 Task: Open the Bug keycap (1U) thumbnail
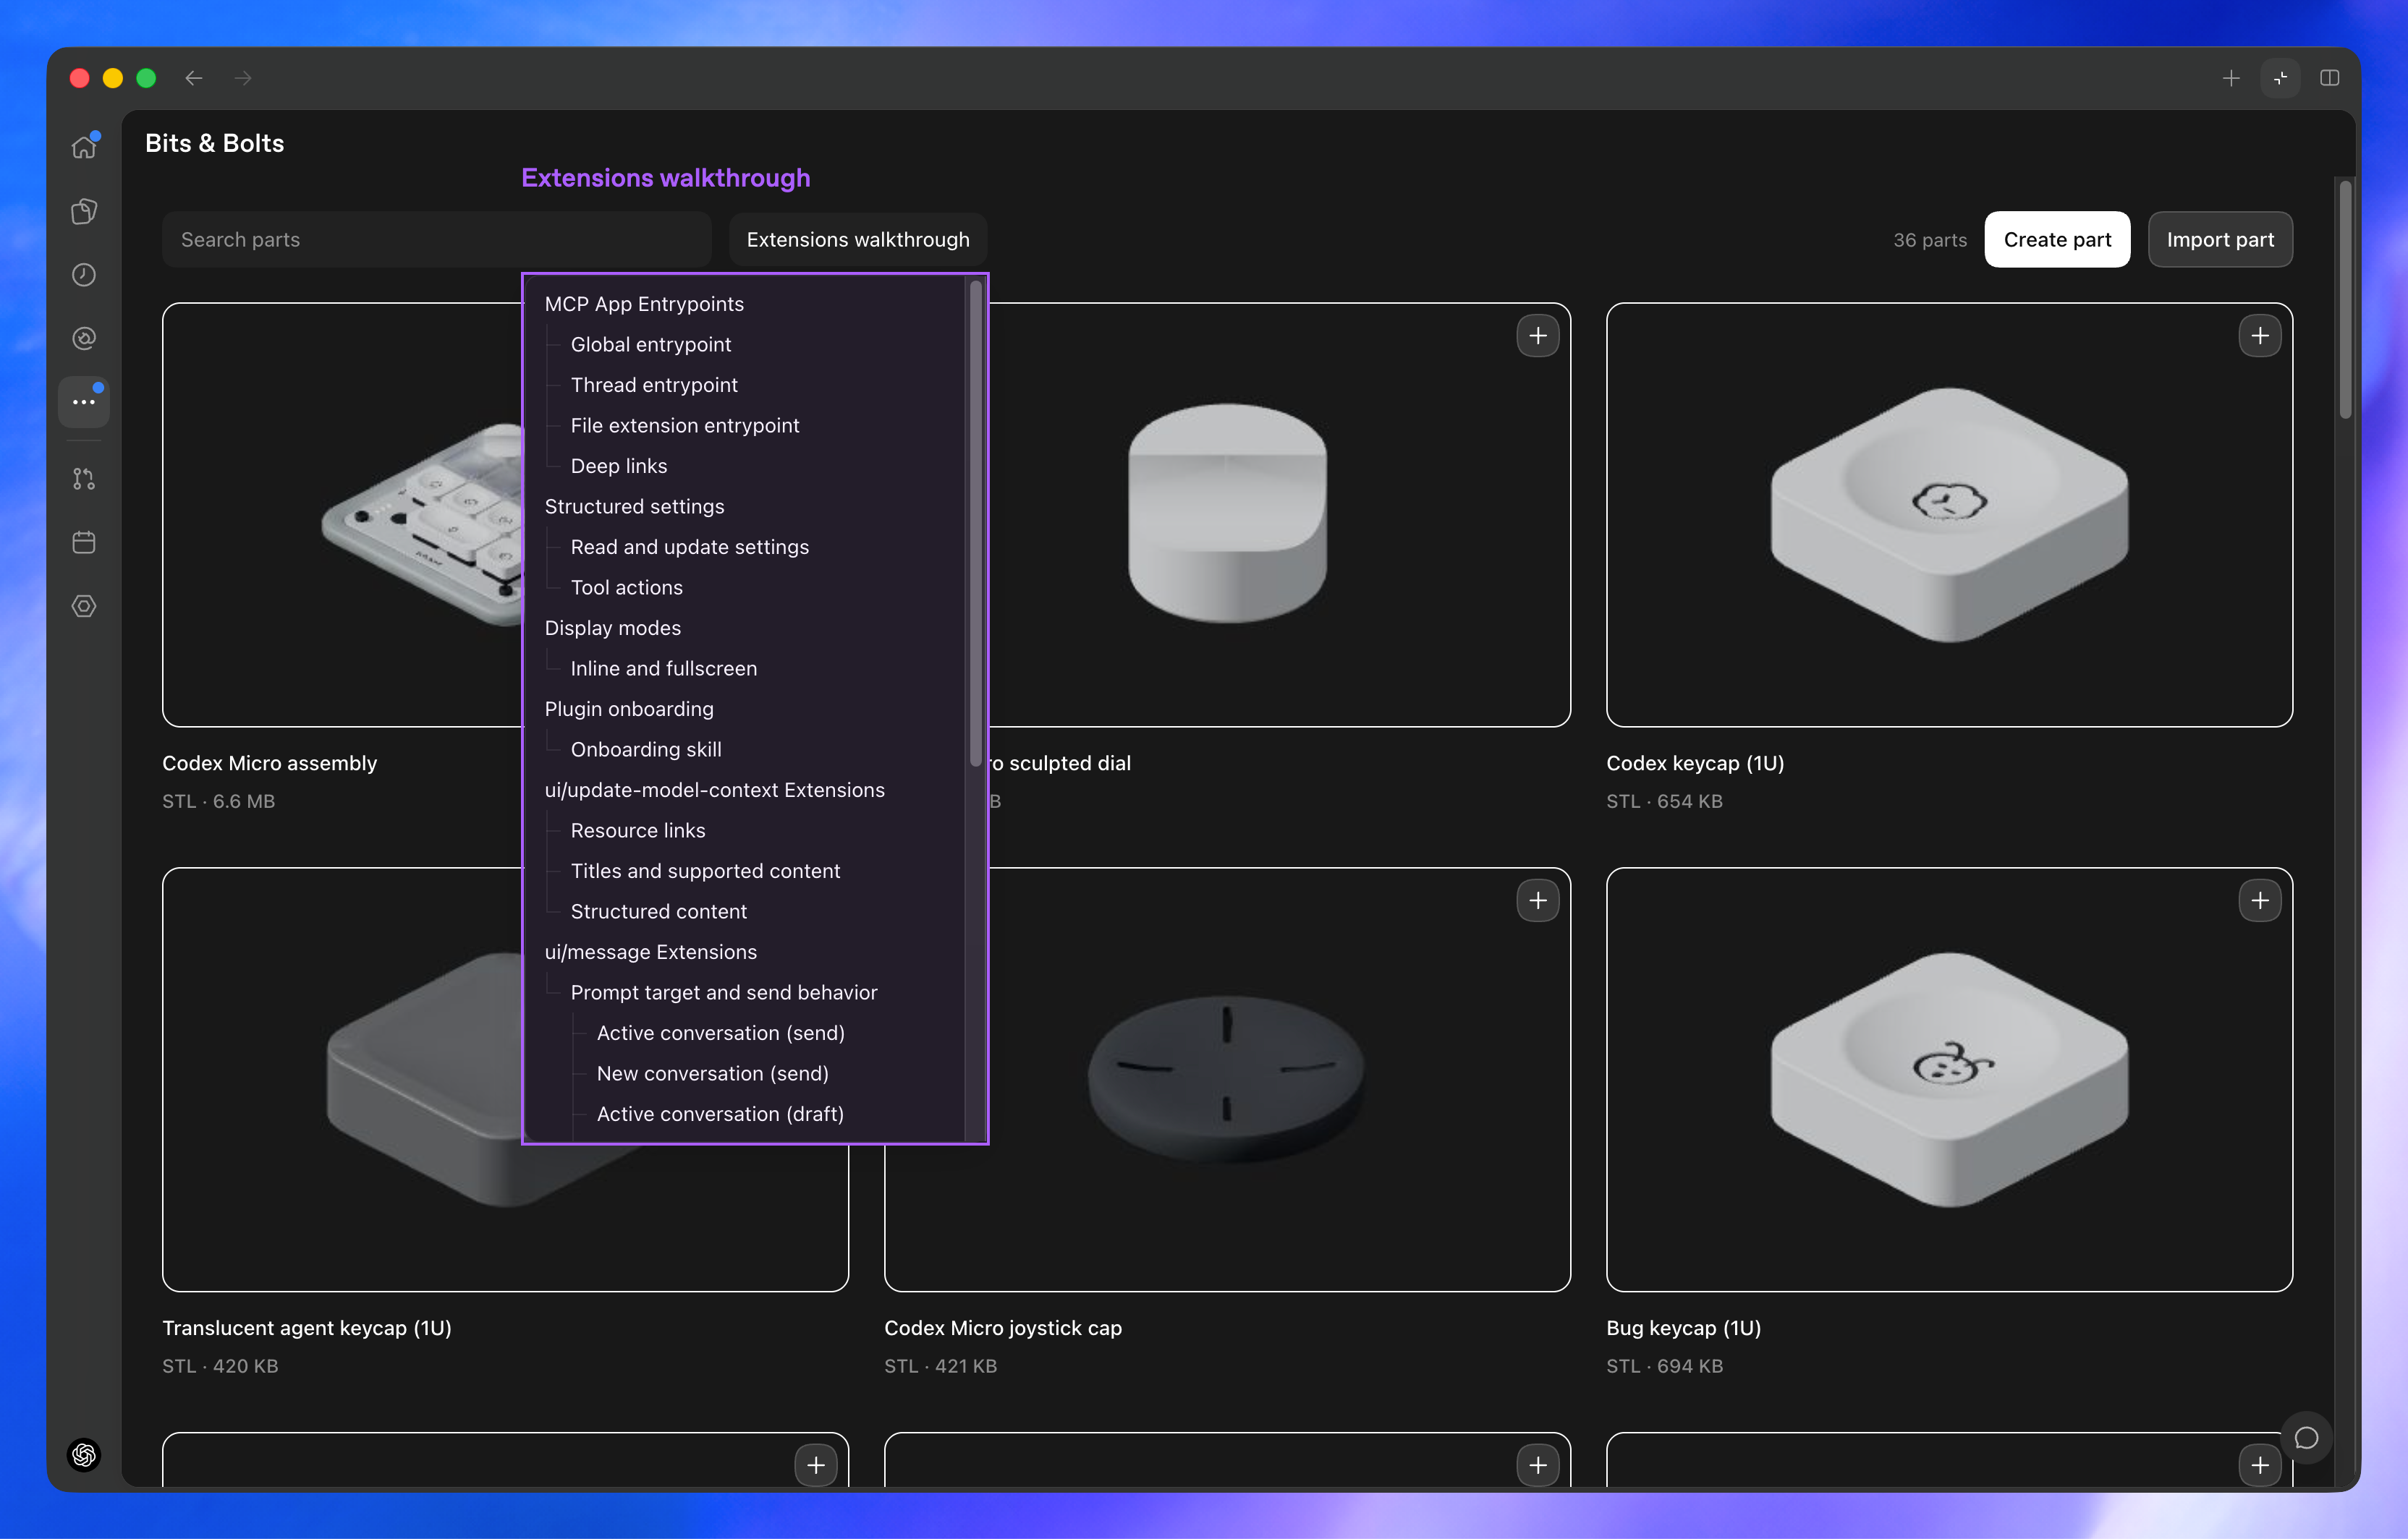tap(1949, 1079)
